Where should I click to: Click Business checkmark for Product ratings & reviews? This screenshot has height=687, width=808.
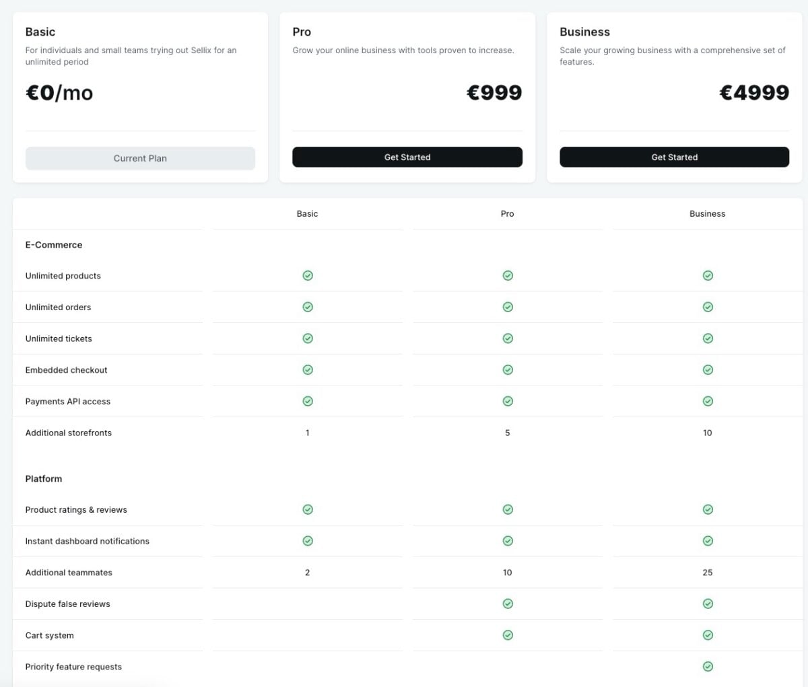(x=708, y=509)
